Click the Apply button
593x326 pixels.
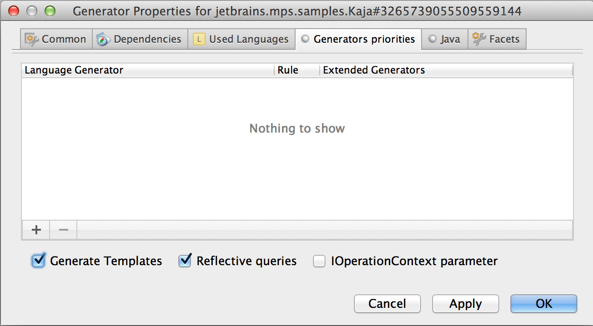465,304
